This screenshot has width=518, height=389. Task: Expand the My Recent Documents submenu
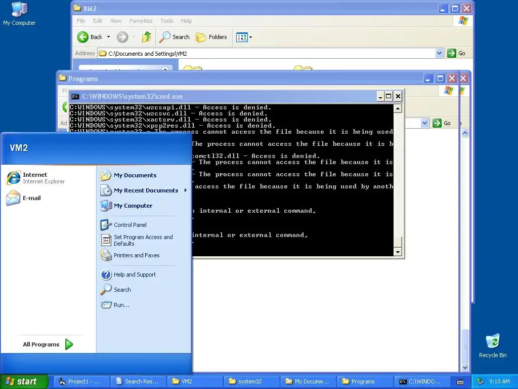tap(144, 190)
